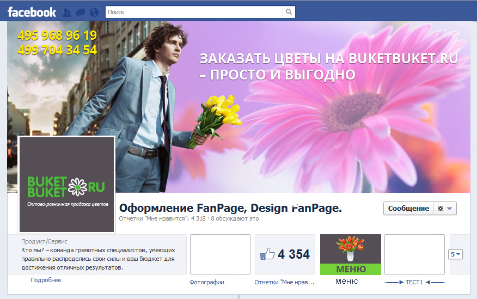
Task: Open the empty Фотографии thumbnail
Action: [x=220, y=254]
